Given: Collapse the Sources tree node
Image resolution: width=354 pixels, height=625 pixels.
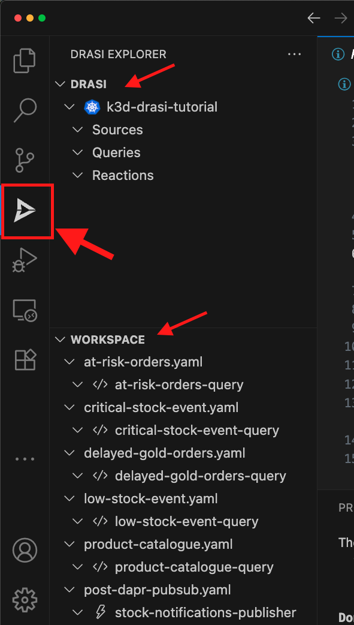Looking at the screenshot, I should tap(77, 130).
